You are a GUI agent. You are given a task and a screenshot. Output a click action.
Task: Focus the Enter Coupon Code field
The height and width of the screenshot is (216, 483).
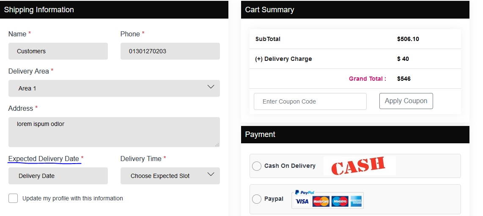310,101
